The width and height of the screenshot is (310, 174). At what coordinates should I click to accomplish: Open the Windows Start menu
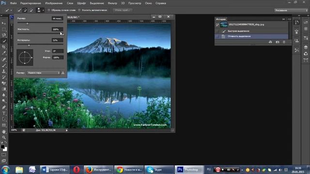[5, 170]
